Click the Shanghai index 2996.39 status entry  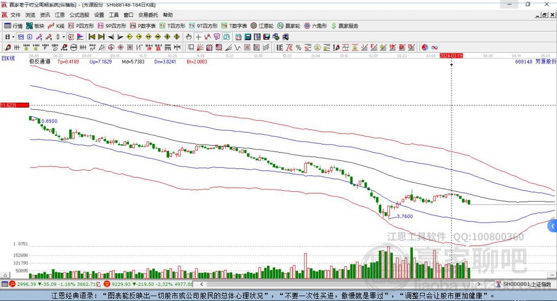click(x=55, y=284)
